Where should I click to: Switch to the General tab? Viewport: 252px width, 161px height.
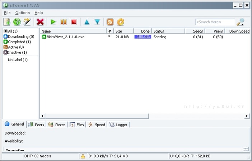point(14,124)
